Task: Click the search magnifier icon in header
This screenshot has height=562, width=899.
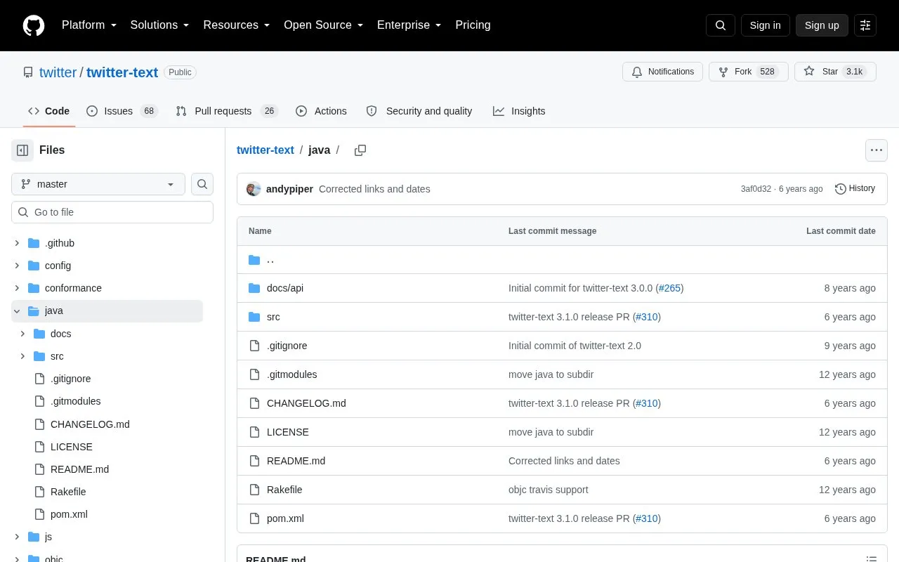Action: click(x=721, y=25)
